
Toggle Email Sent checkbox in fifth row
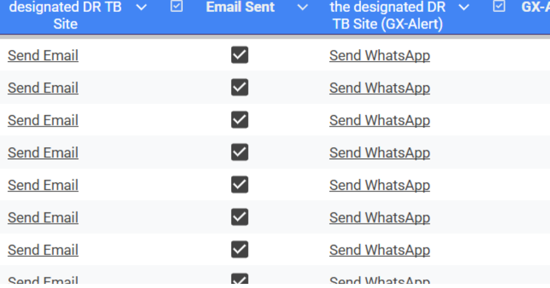240,185
